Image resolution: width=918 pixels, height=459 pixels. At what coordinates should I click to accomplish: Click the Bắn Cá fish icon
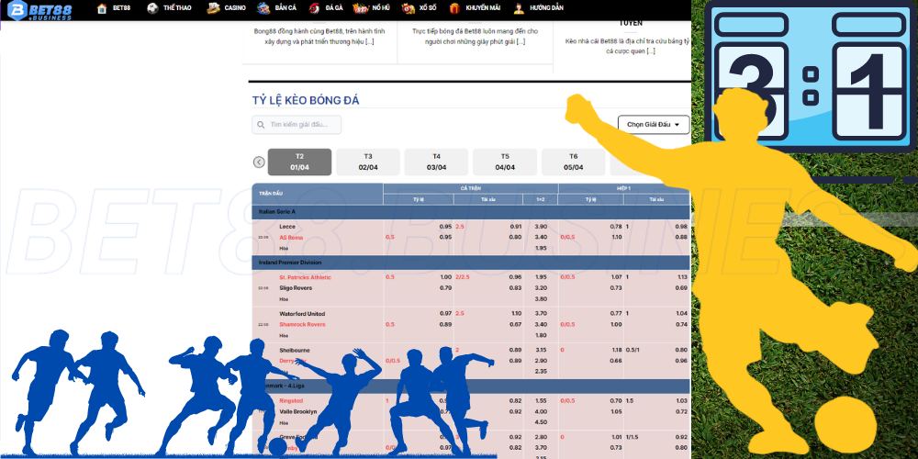263,8
